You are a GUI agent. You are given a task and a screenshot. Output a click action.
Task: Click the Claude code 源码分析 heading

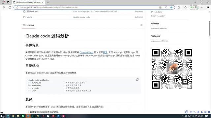(x=47, y=36)
